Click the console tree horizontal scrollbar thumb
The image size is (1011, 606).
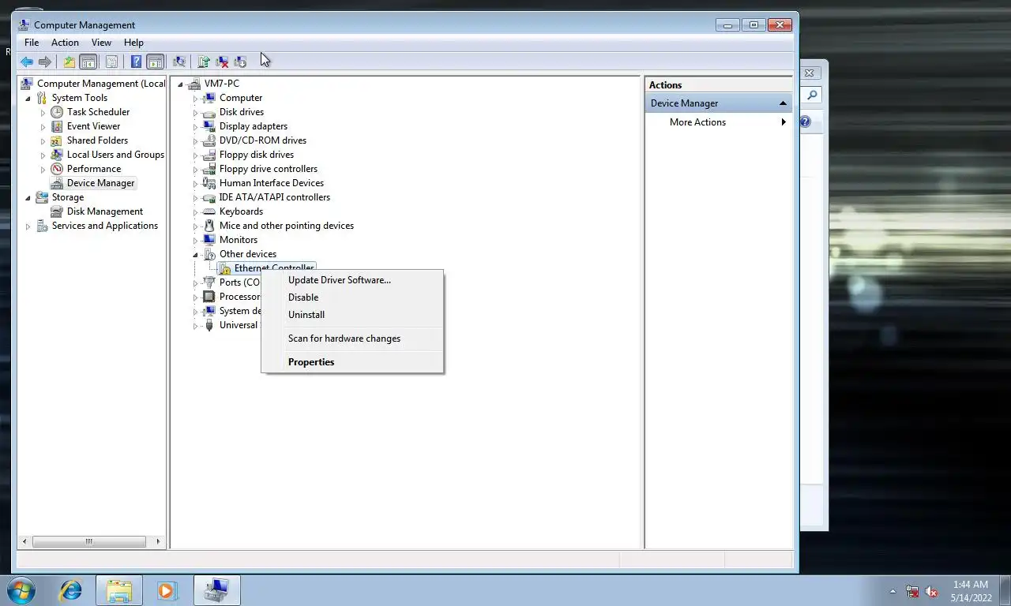(88, 541)
